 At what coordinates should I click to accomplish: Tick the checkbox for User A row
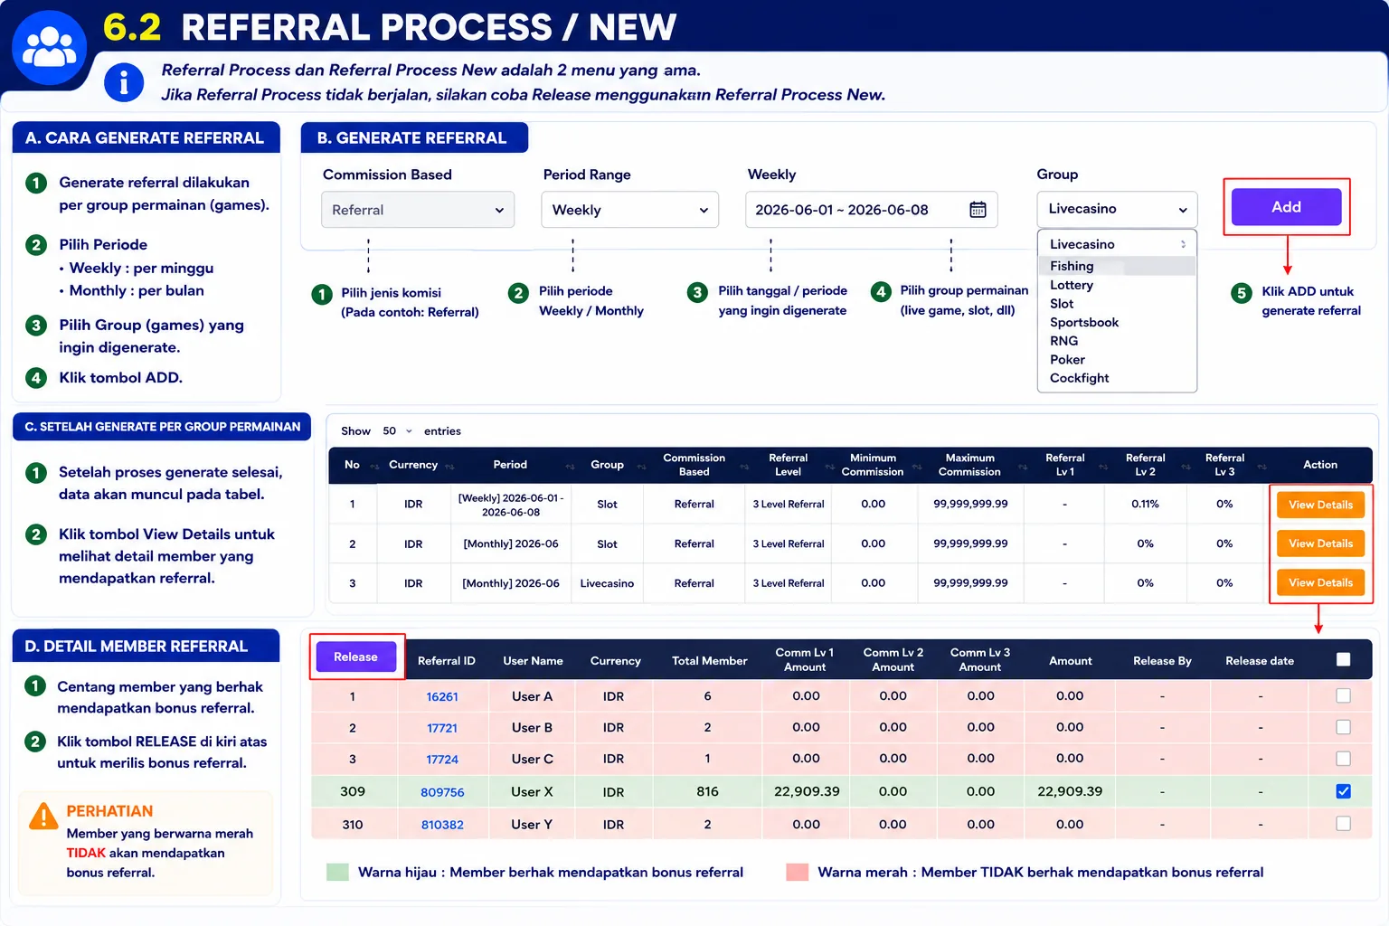coord(1343,695)
